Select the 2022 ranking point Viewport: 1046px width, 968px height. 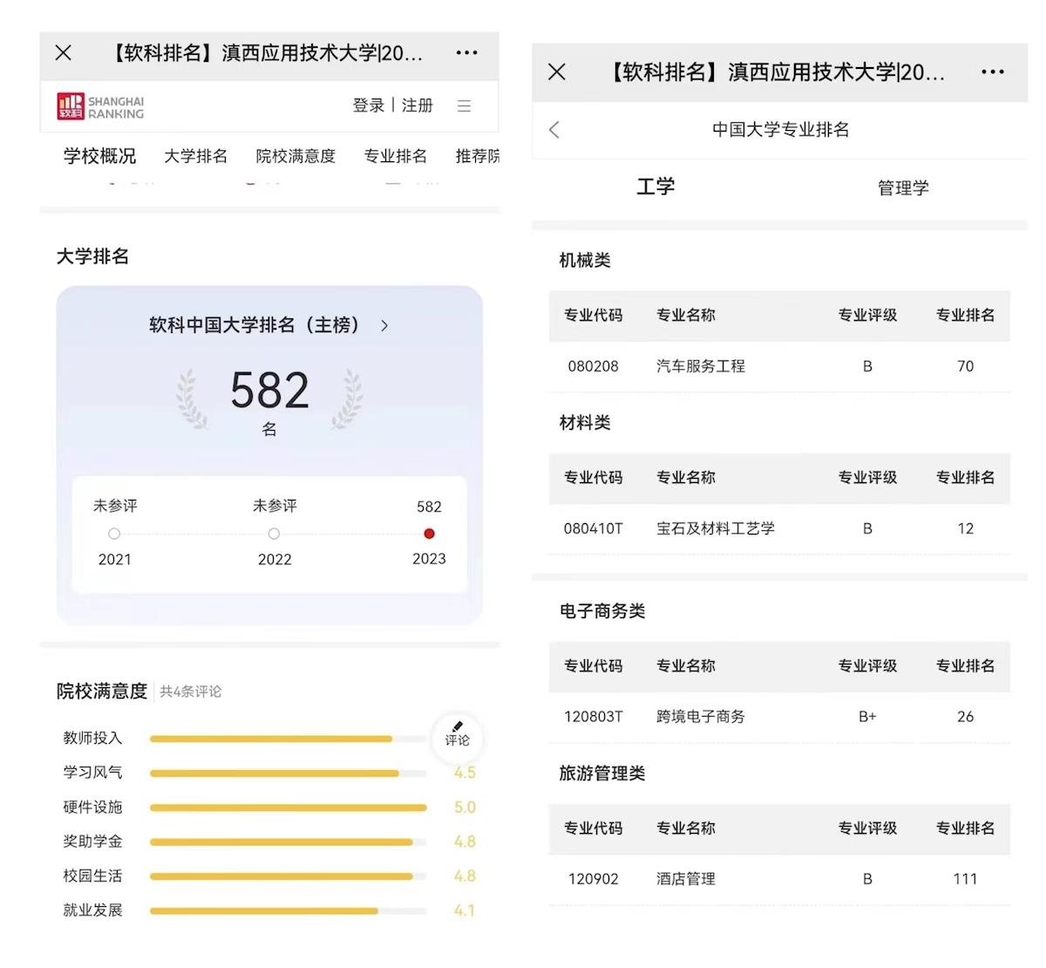pyautogui.click(x=275, y=534)
